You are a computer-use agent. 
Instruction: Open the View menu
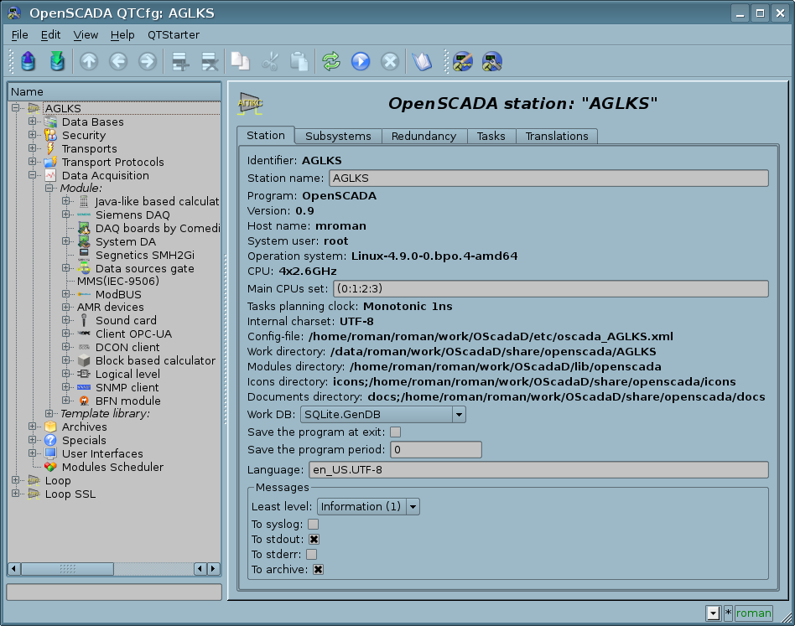click(86, 35)
